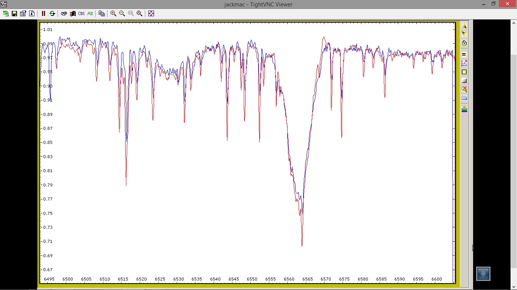Toggle the Ctrl key lock
Viewport: 517px width, 290px height.
coord(81,13)
